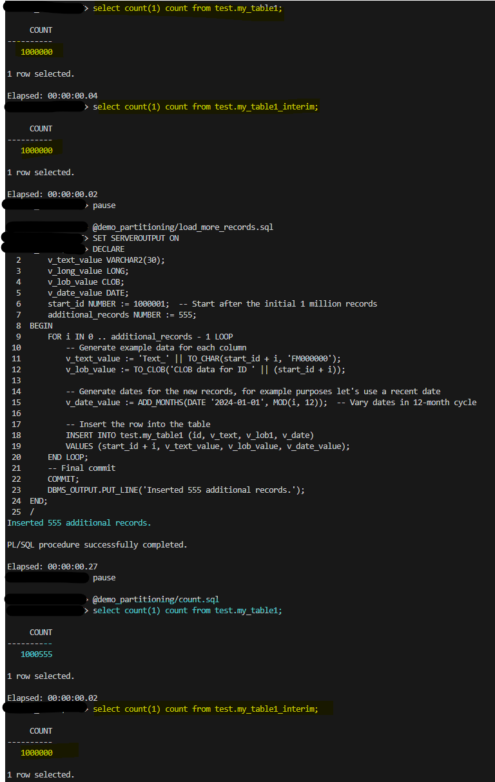495x782 pixels.
Task: Click the COMMIT; statement on line 22
Action: [x=64, y=479]
